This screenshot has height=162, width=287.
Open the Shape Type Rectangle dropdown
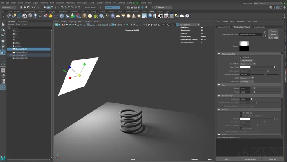click(x=247, y=81)
